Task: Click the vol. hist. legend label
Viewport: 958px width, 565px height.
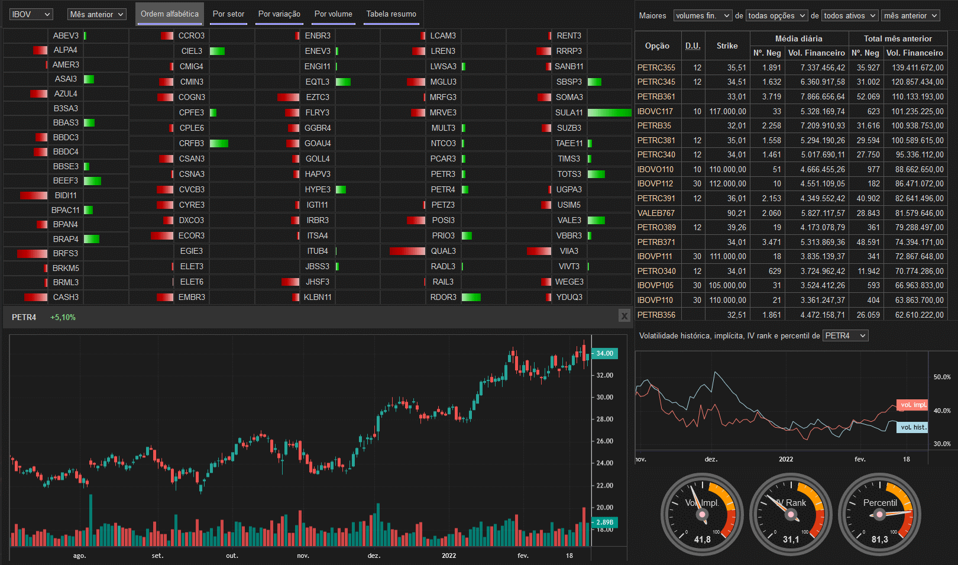Action: click(912, 427)
